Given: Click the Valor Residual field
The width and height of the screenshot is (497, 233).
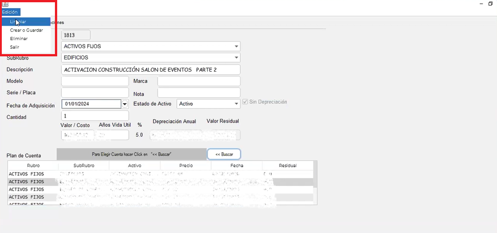Looking at the screenshot, I should [x=222, y=135].
